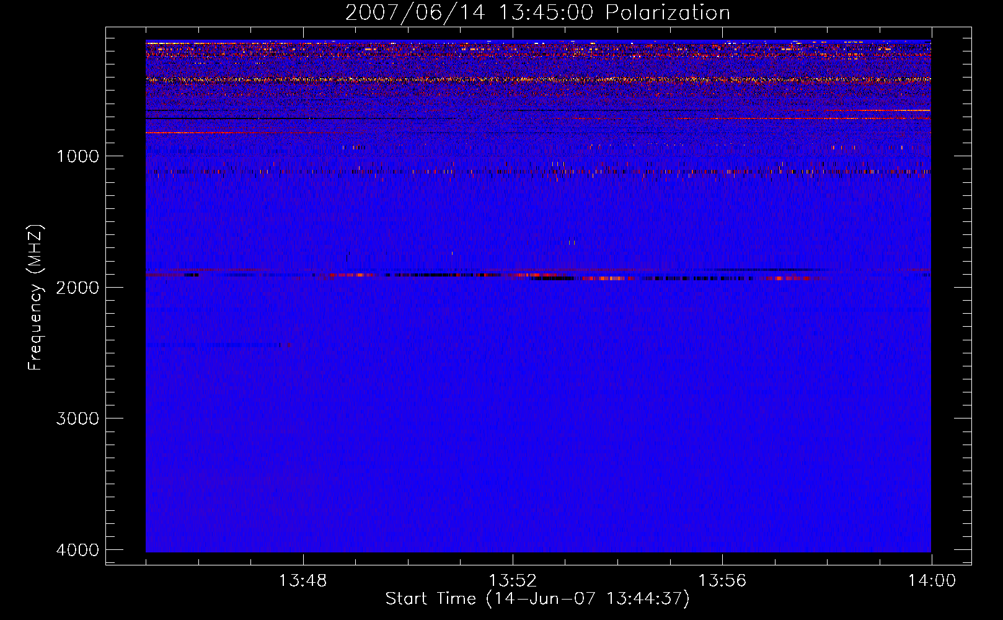Click the small red feature near 2450 MHz
This screenshot has width=1003, height=620.
coord(288,345)
